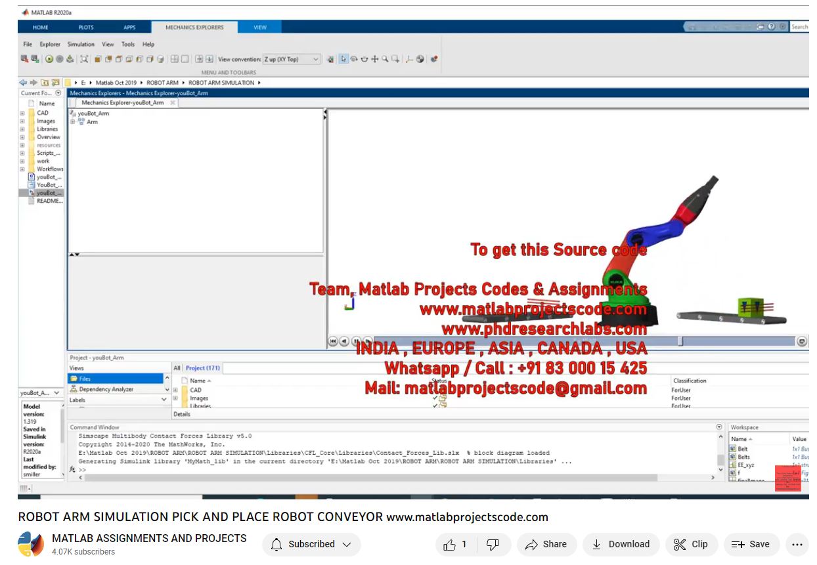Click the green Run simulation toolbar icon
817x565 pixels.
click(x=49, y=59)
